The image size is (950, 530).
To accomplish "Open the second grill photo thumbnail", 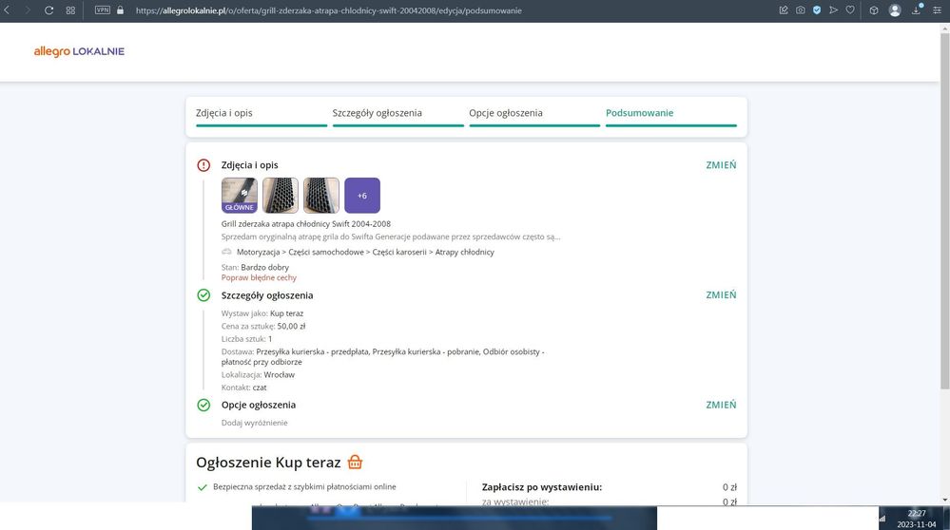I will click(x=281, y=196).
